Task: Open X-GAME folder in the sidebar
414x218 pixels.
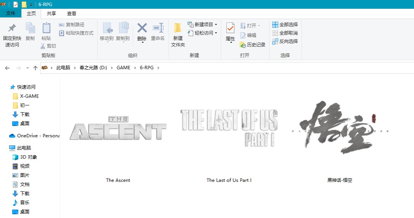Action: 26,96
